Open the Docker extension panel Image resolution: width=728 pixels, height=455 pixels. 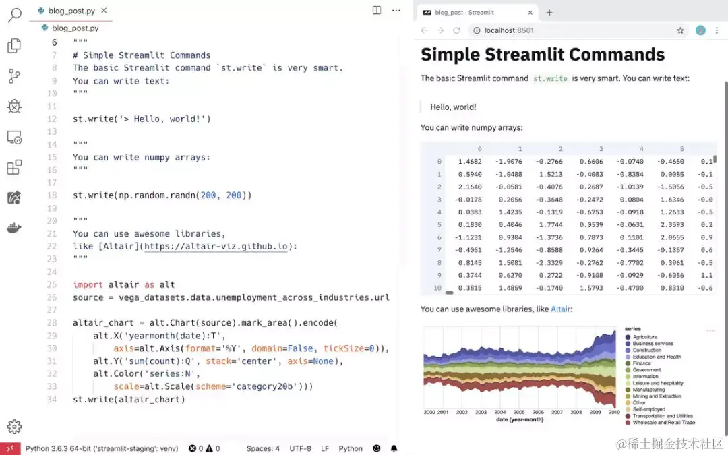coord(15,228)
